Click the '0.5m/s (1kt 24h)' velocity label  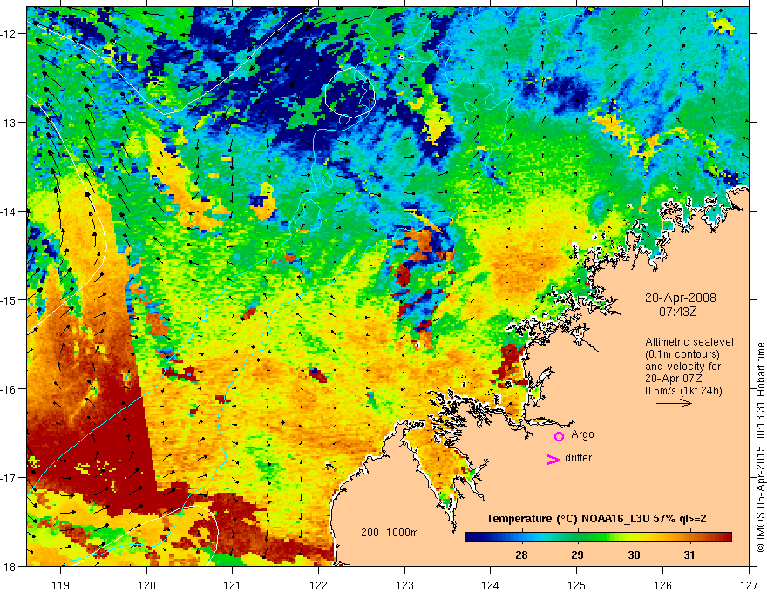[x=683, y=391]
